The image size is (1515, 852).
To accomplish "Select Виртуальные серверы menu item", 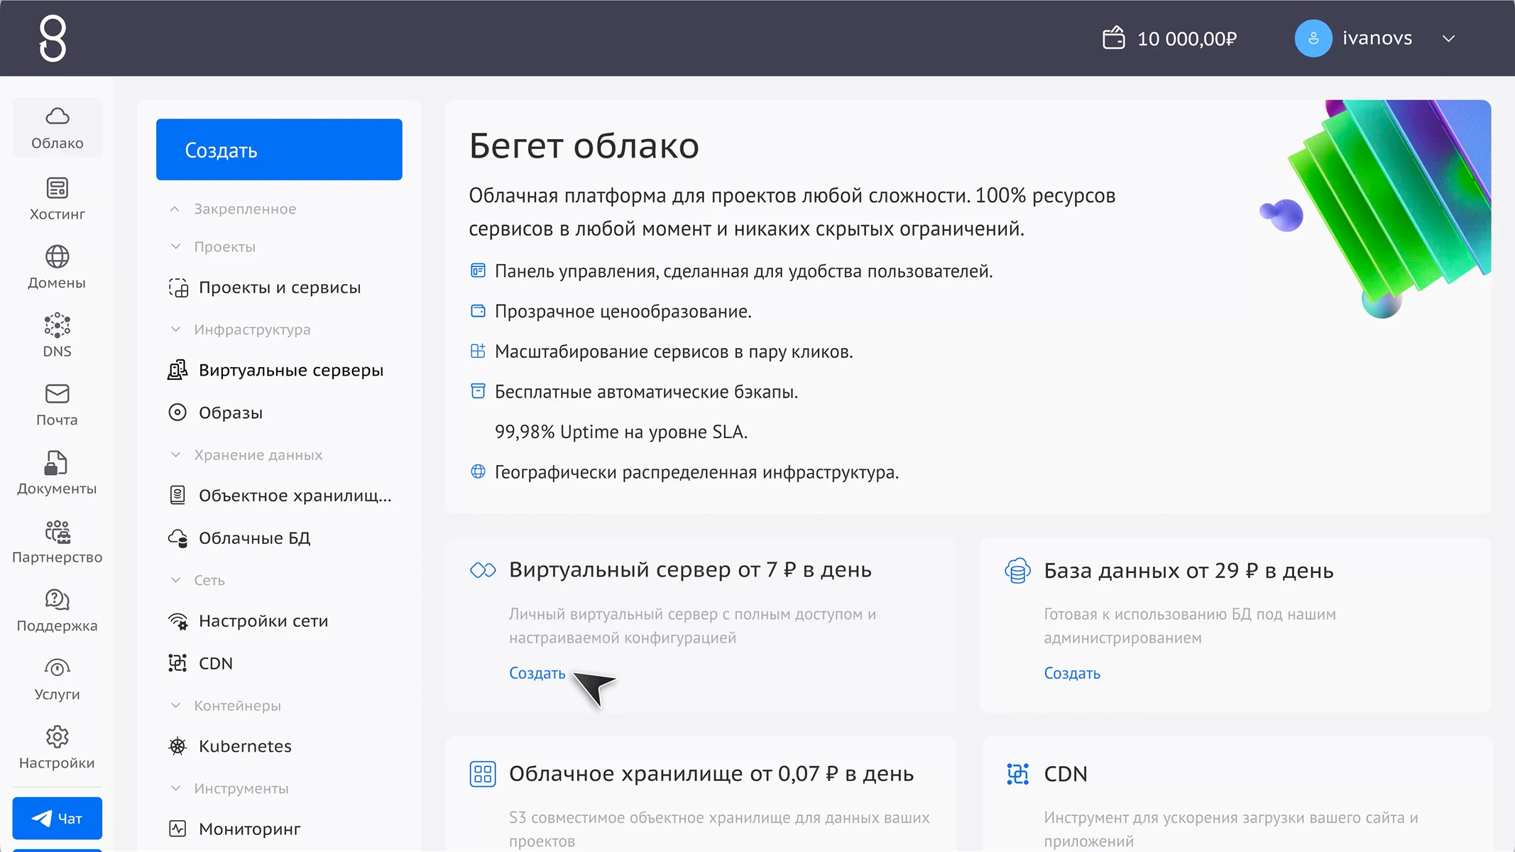I will point(290,371).
